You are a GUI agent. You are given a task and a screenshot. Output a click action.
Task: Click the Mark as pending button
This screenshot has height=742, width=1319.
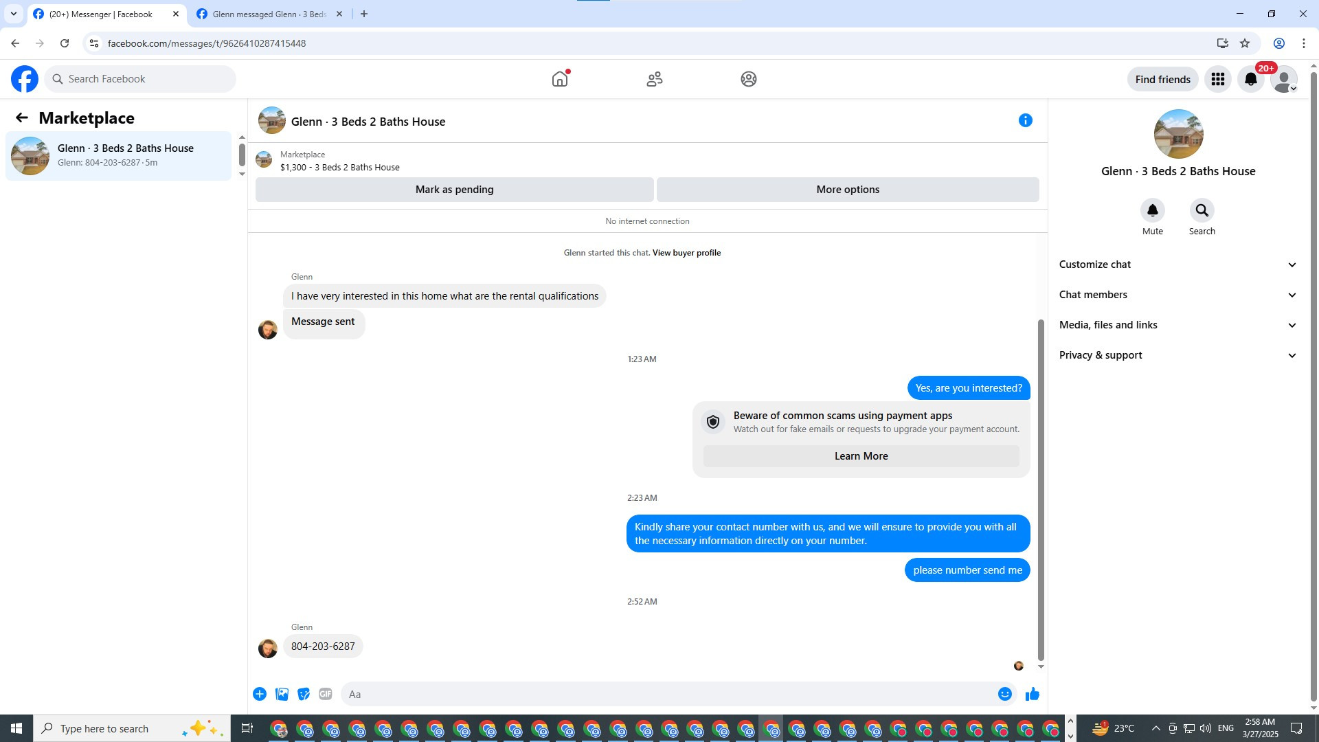pos(454,190)
